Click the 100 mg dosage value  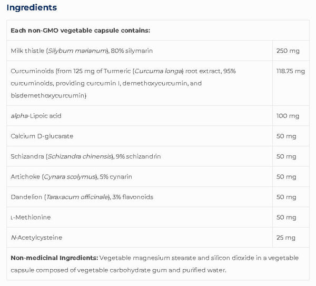pos(286,115)
